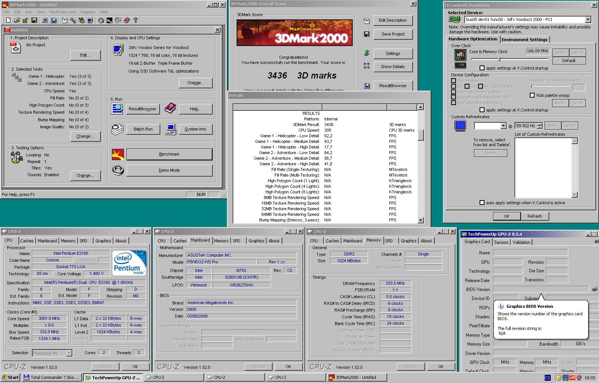The height and width of the screenshot is (383, 599).
Task: Toggle supports addresses over 4GB checkbox
Action: (x=453, y=97)
